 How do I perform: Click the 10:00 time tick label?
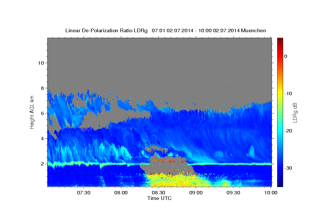tap(270, 193)
